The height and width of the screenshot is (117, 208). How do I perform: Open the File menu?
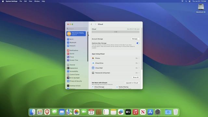(21, 1)
